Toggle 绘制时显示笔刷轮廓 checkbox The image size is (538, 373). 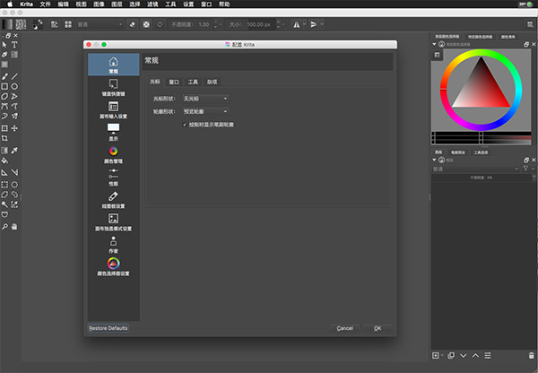185,125
